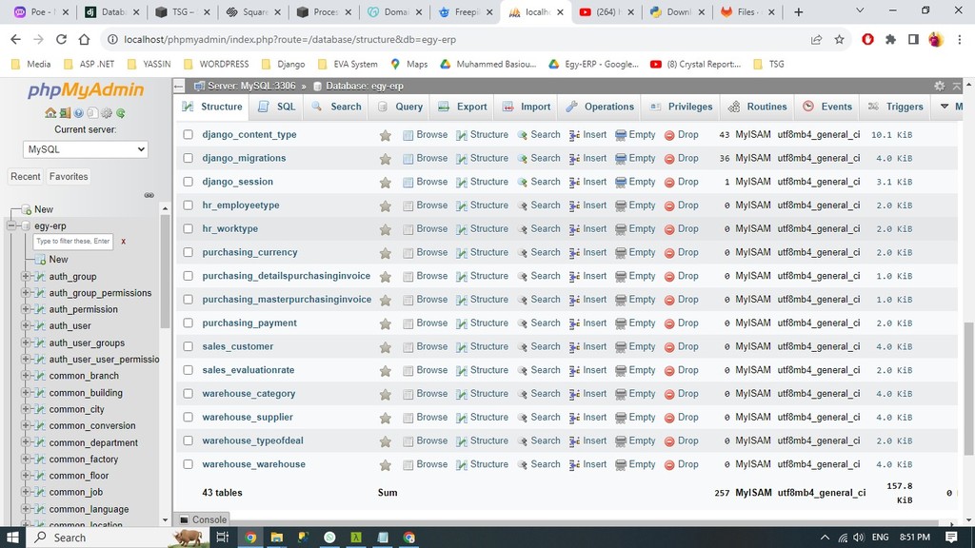The width and height of the screenshot is (975, 548).
Task: Open Windows Start menu
Action: tap(12, 537)
